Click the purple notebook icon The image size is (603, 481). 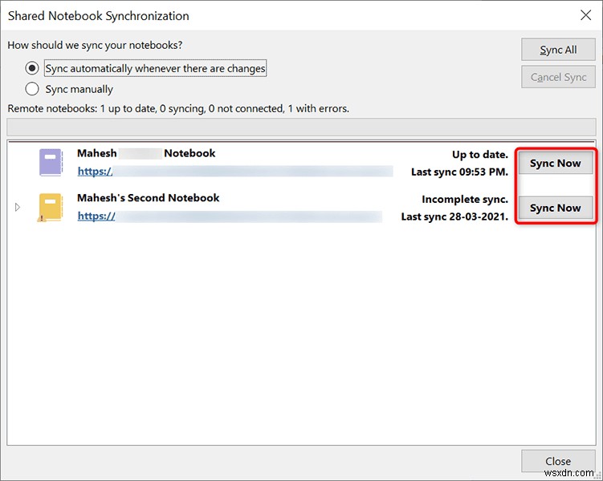coord(50,162)
